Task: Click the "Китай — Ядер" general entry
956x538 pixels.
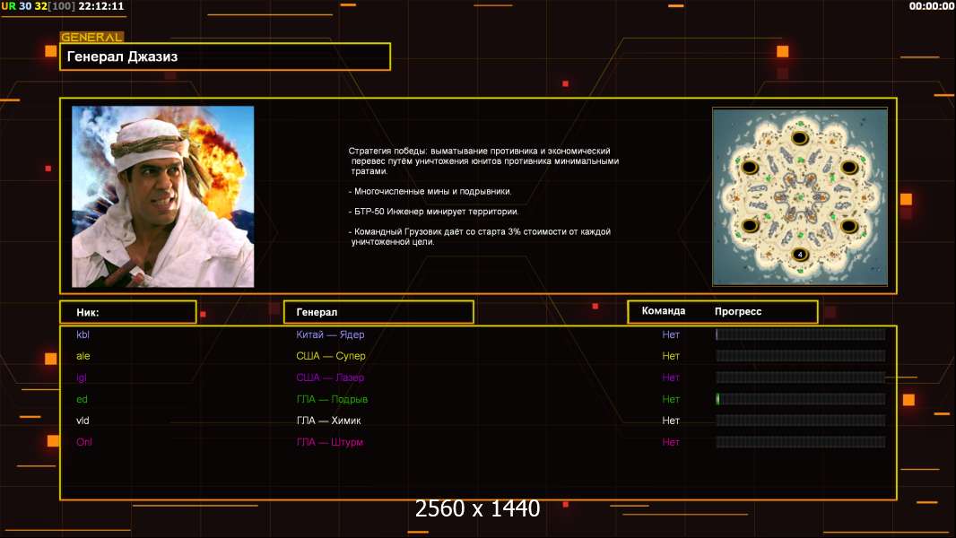Action: [330, 334]
